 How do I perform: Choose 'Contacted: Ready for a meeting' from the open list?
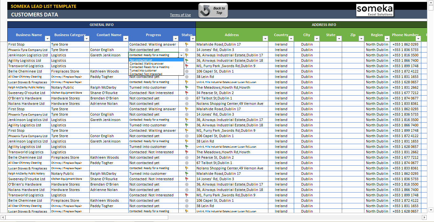click(156, 67)
